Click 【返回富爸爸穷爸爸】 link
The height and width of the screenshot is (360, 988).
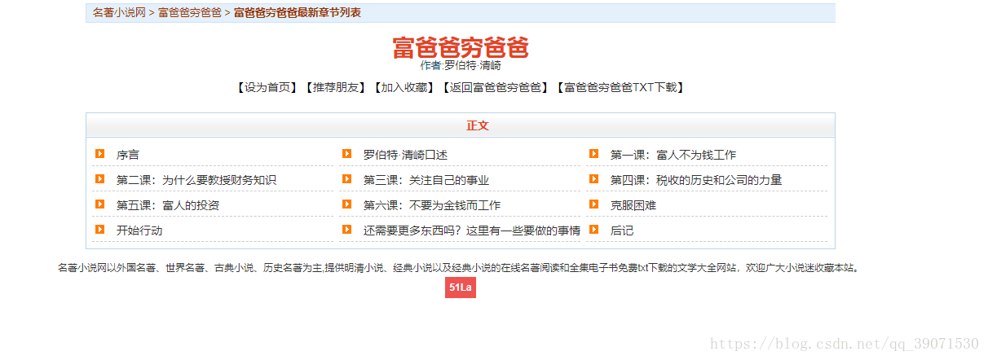[496, 87]
